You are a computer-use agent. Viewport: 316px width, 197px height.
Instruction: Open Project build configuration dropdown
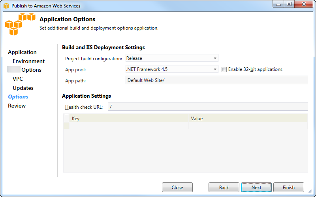(172, 58)
